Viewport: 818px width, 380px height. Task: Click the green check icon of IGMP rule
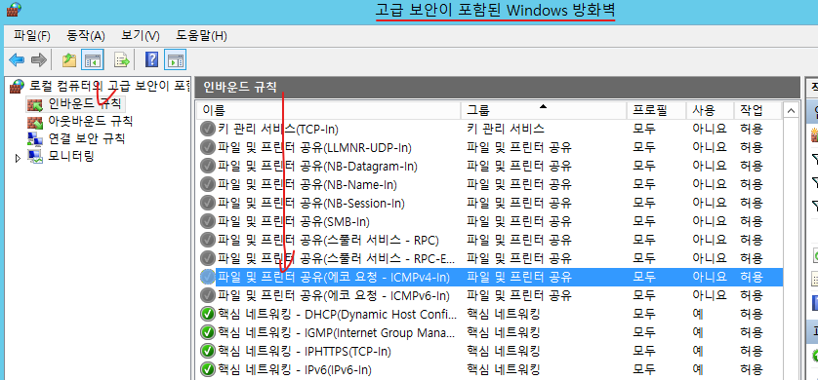(x=208, y=332)
